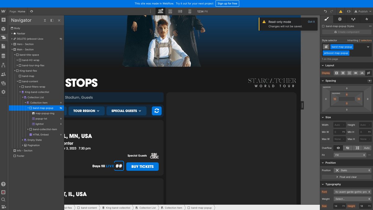Click the Publish button
Viewport: 373px width, 210px height.
point(362,11)
